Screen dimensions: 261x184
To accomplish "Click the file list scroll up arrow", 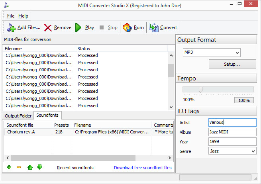I will (171, 55).
